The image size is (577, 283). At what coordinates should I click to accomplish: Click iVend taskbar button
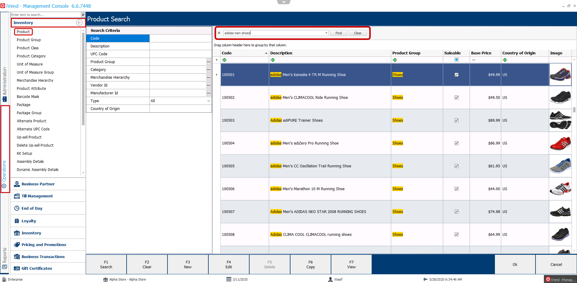(x=560, y=279)
